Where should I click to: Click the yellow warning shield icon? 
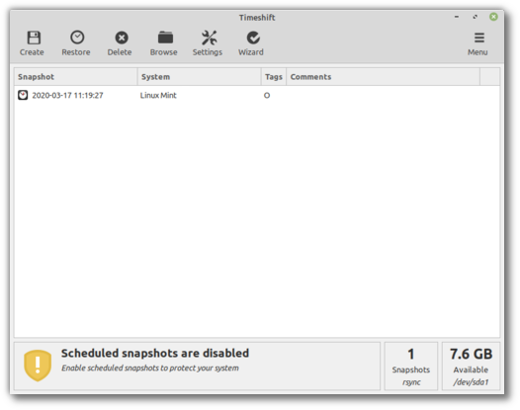pos(38,366)
